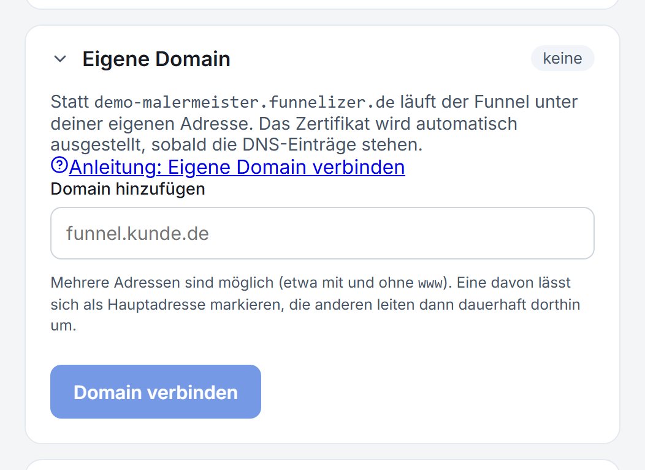The width and height of the screenshot is (645, 470).
Task: Click the help icon before Anleitung link
Action: (59, 165)
